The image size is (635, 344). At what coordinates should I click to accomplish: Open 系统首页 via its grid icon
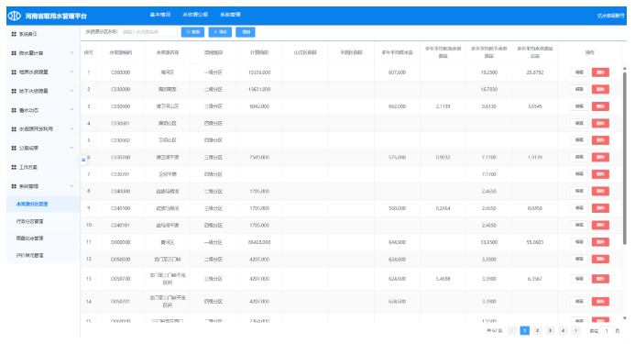[14, 34]
